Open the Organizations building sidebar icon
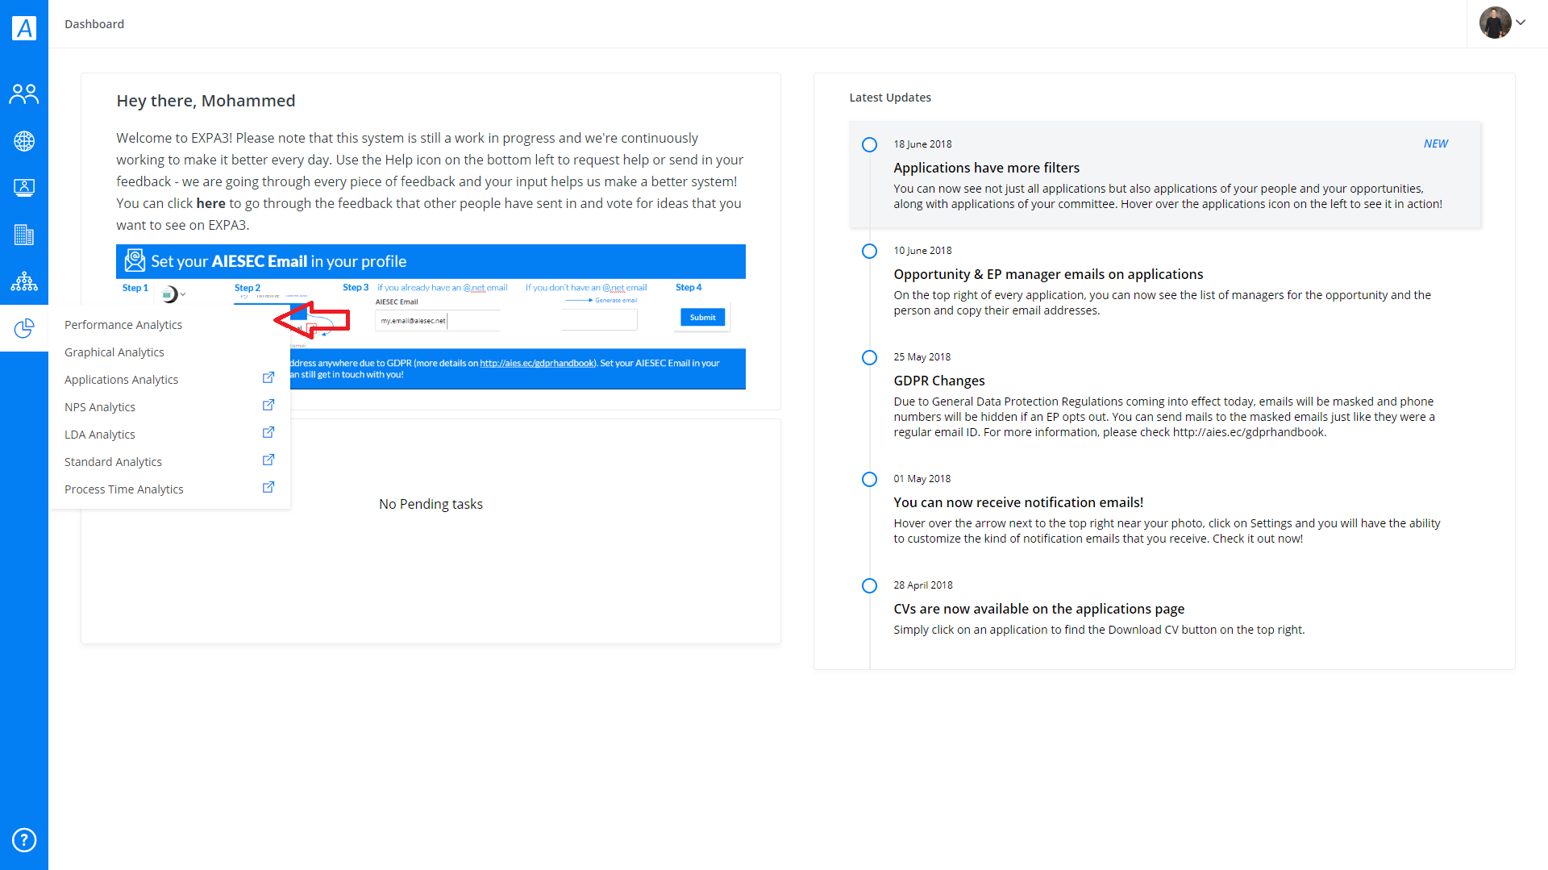Viewport: 1548px width, 870px height. (24, 235)
